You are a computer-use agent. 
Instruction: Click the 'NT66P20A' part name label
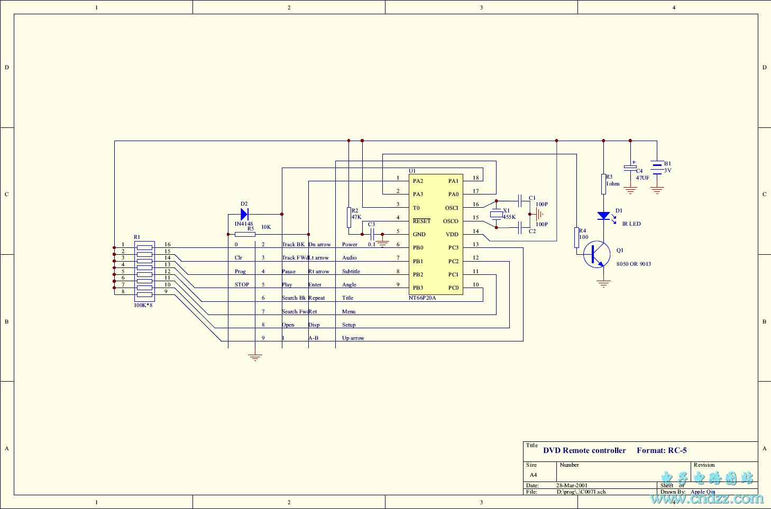point(422,298)
